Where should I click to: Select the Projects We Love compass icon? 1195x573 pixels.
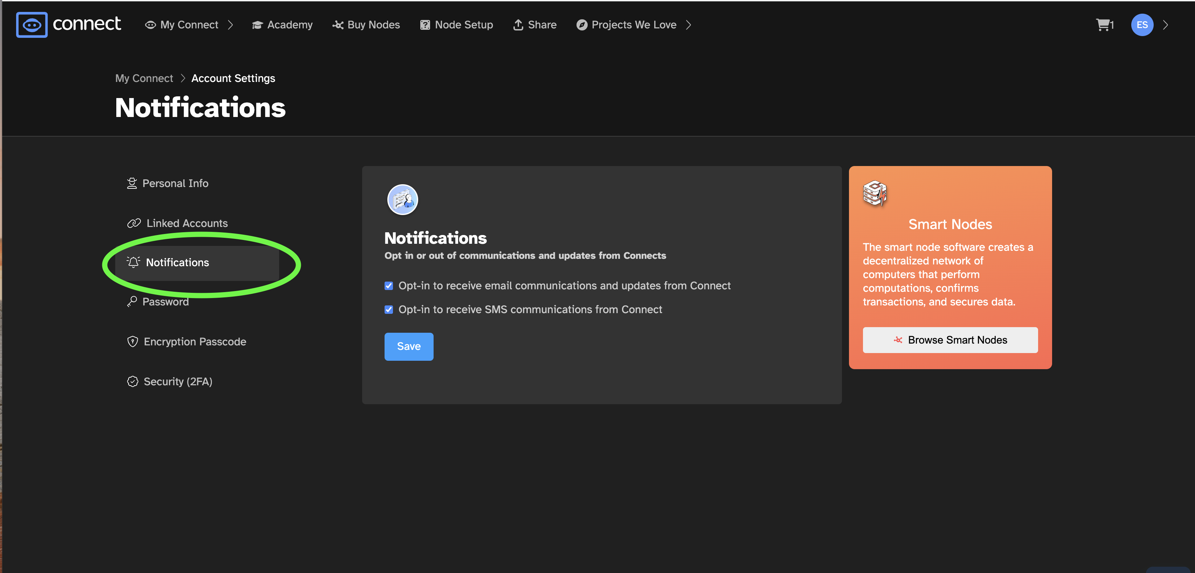point(582,25)
